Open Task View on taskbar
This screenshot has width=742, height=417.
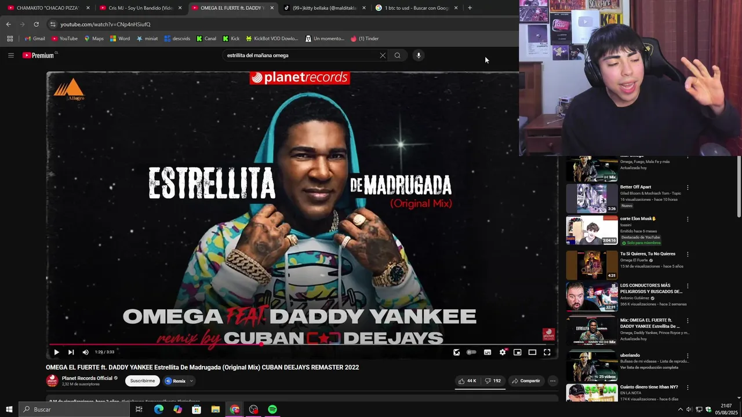click(139, 409)
